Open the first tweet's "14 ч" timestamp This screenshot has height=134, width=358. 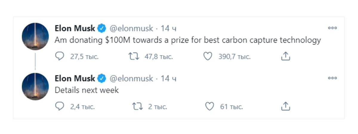pyautogui.click(x=169, y=29)
